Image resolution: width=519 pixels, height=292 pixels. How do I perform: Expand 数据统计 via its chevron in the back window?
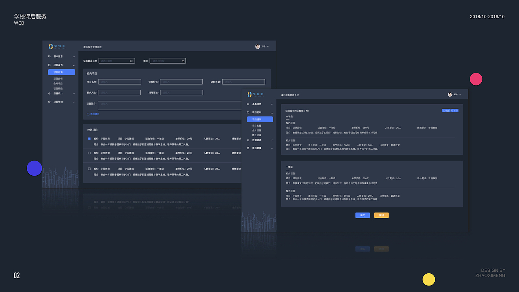[74, 93]
